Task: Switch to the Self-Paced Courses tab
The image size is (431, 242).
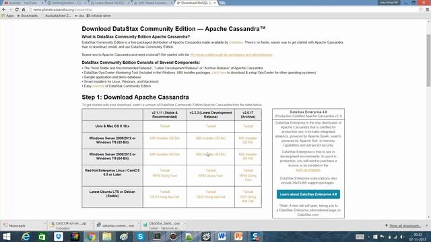Action: pyautogui.click(x=153, y=3)
